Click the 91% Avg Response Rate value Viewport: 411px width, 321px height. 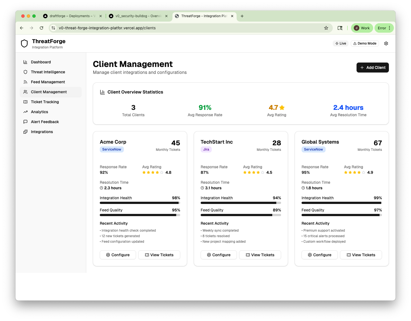coord(205,108)
